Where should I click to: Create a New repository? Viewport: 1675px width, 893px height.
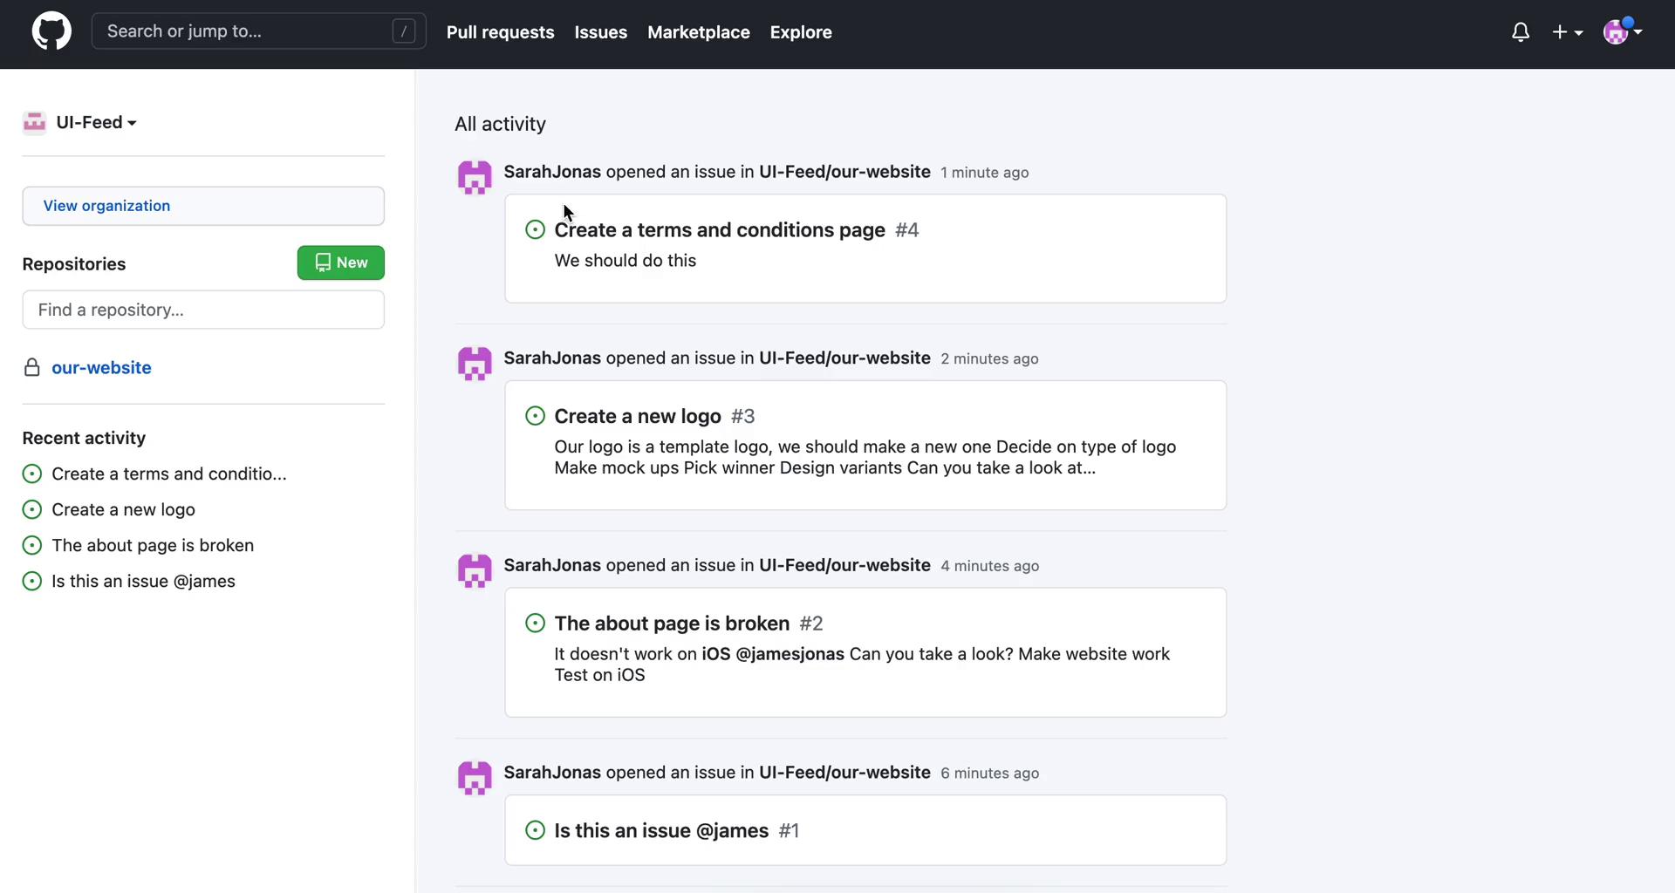(340, 262)
